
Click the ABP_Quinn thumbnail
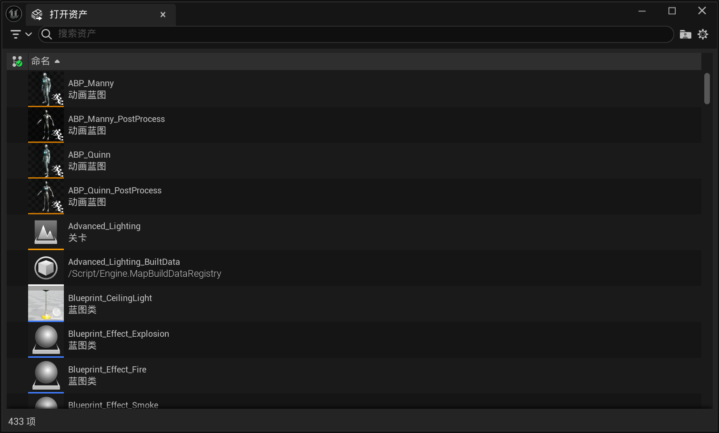(x=46, y=161)
